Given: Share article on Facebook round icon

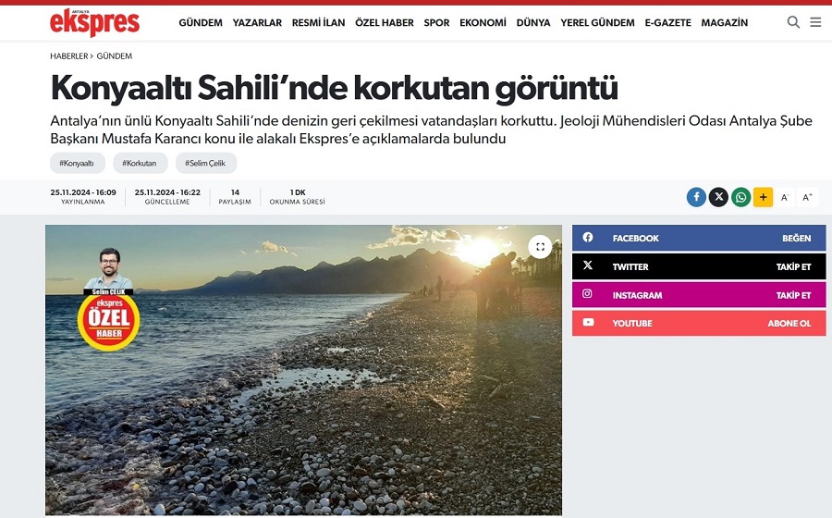Looking at the screenshot, I should (x=696, y=197).
